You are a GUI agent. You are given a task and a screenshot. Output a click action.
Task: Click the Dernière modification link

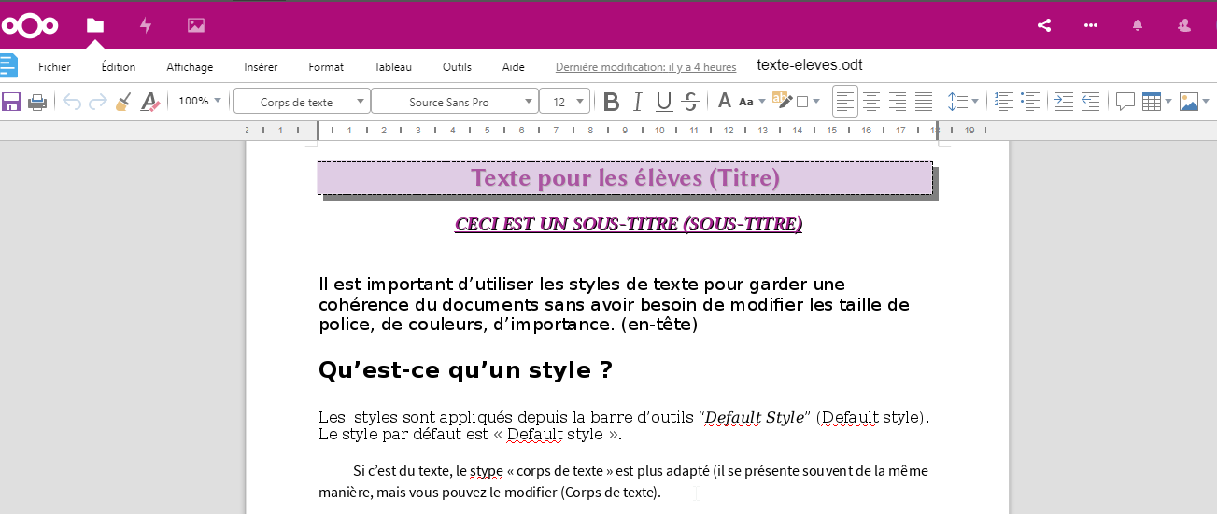click(x=645, y=67)
